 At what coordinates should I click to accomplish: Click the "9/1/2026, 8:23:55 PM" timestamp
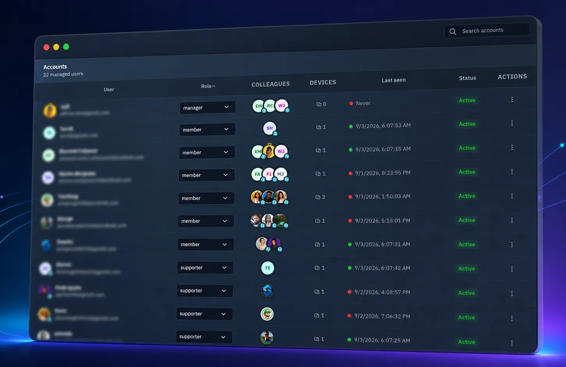[383, 173]
